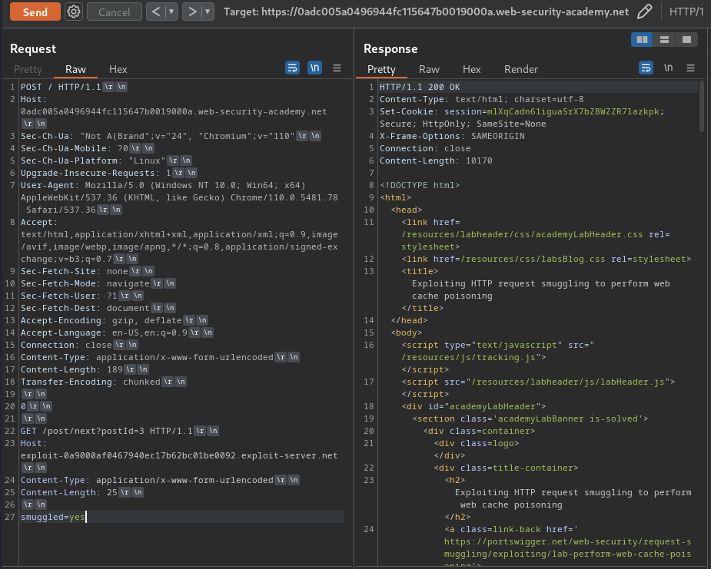Click the 'Accept-Language: en-US' header line
Image resolution: width=711 pixels, height=569 pixels.
click(104, 332)
